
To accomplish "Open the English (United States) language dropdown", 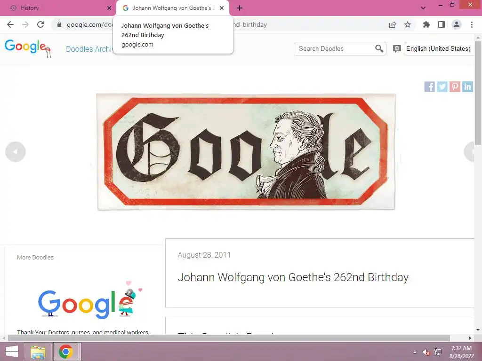I will [x=439, y=48].
